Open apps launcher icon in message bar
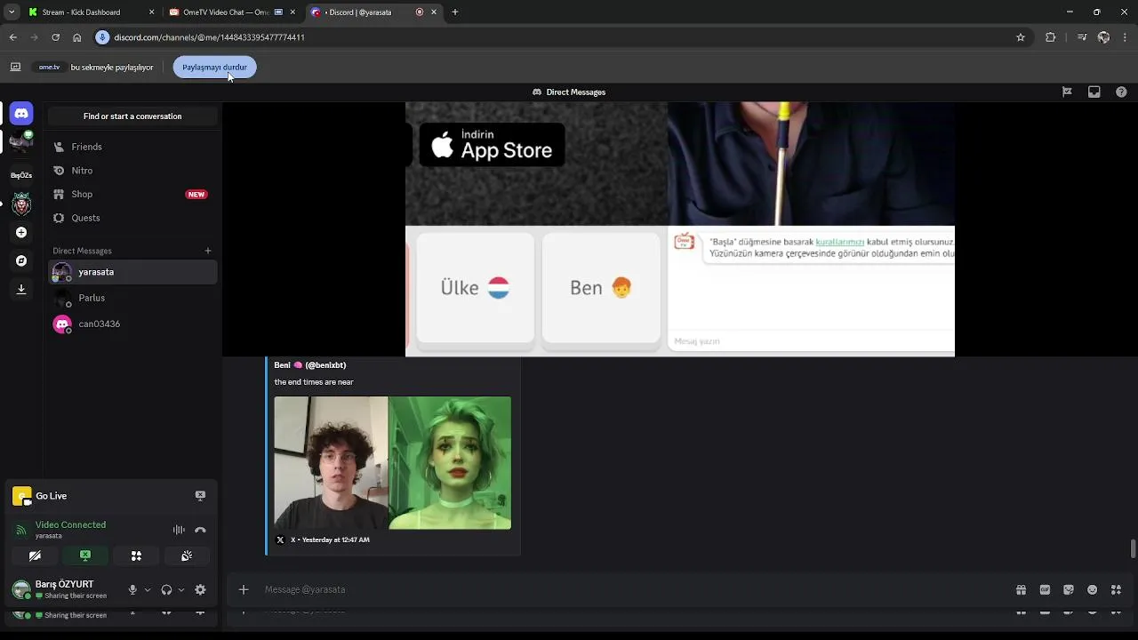This screenshot has height=640, width=1138. coord(1117,589)
